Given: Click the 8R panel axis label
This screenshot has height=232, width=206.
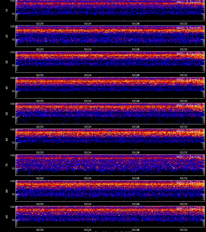Looking at the screenshot, I should pyautogui.click(x=7, y=191).
